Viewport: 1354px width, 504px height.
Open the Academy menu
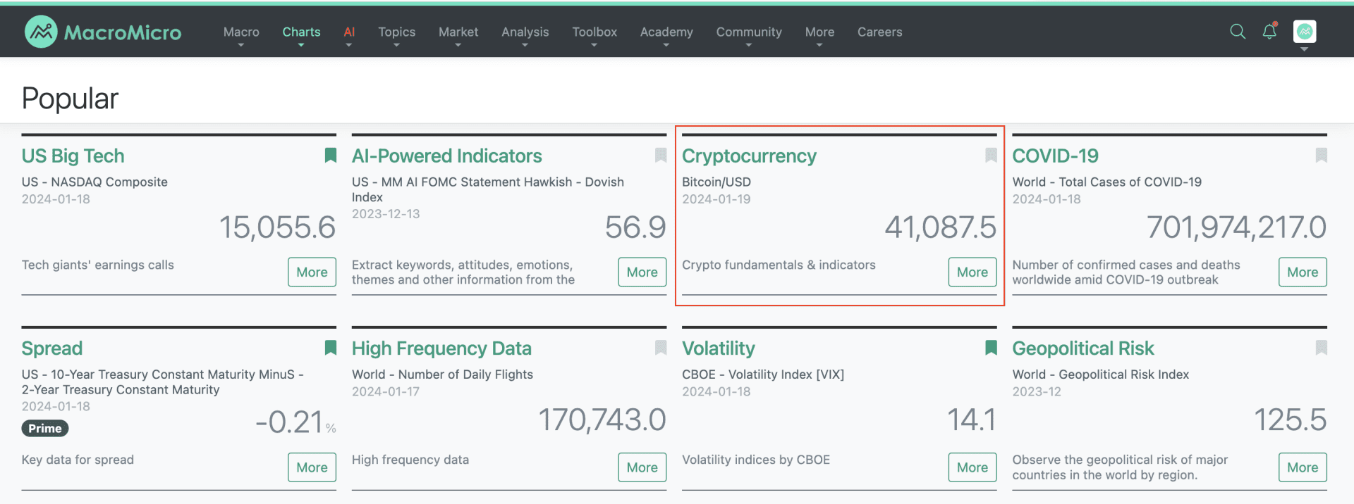click(666, 32)
